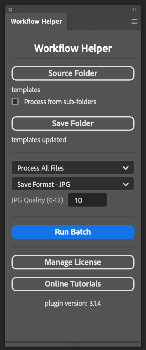Click the 'templates' source folder path text
The height and width of the screenshot is (350, 146).
(26, 90)
